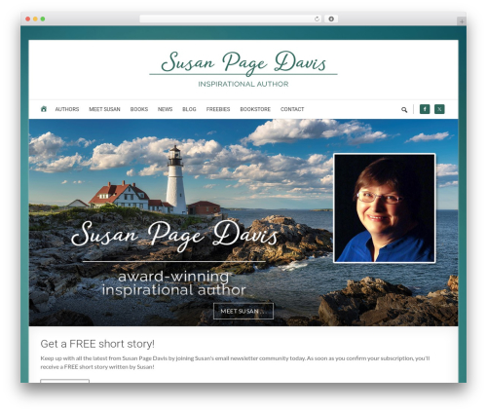Click Susan's portrait photo on banner

[385, 208]
